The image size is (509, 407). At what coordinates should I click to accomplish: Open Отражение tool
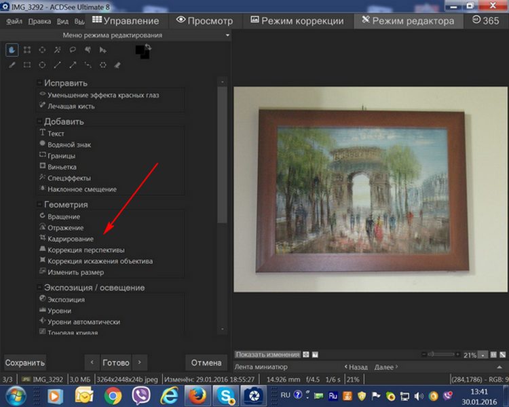pyautogui.click(x=61, y=227)
